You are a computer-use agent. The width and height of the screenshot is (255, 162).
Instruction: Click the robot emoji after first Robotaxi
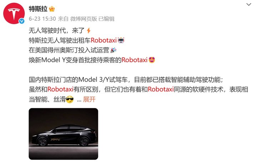point(121,40)
